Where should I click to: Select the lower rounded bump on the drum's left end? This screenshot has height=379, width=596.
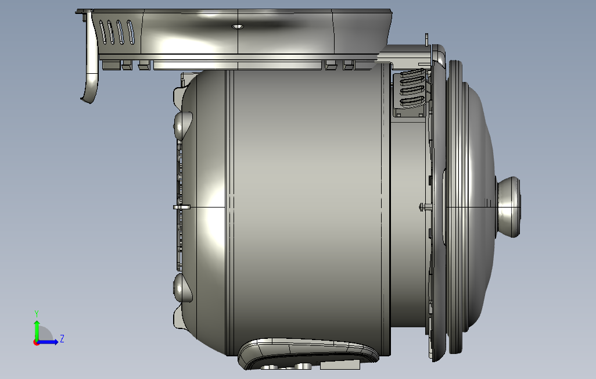(183, 288)
